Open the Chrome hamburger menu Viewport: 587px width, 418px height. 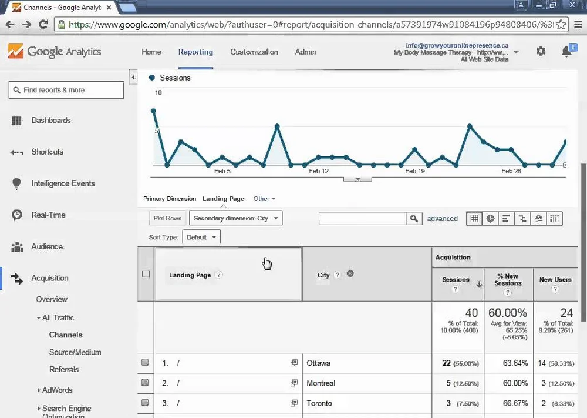pyautogui.click(x=578, y=25)
